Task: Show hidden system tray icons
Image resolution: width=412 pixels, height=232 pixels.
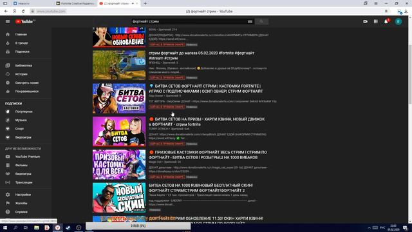Action: point(369,227)
